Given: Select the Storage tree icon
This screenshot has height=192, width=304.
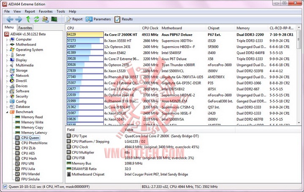Looking at the screenshot, I should pyautogui.click(x=12, y=70).
